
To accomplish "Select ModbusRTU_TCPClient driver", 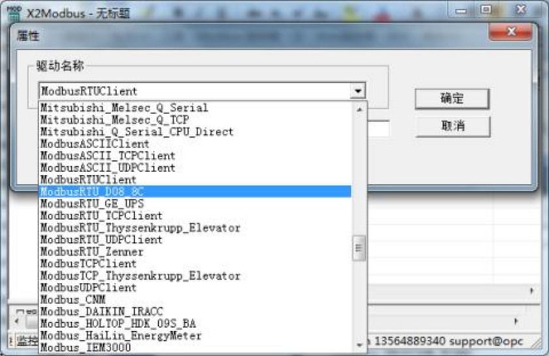I will pos(195,216).
